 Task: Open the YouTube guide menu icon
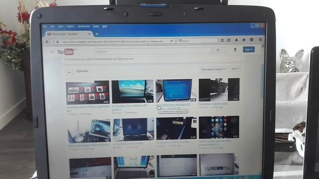[x=52, y=52]
